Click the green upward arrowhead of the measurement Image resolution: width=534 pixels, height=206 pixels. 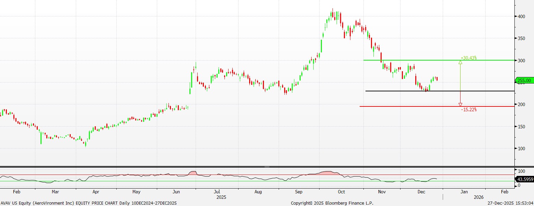pyautogui.click(x=460, y=62)
